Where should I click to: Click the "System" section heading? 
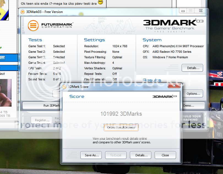(152, 40)
